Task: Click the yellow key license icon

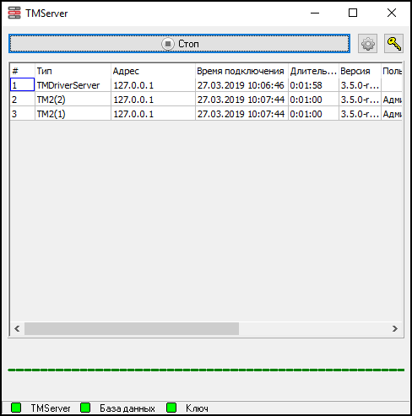Action: 393,44
